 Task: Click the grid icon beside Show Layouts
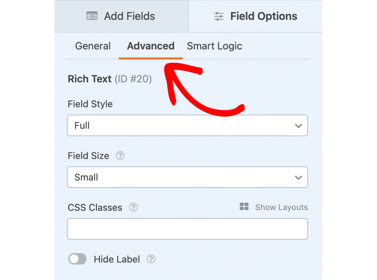[x=244, y=207]
